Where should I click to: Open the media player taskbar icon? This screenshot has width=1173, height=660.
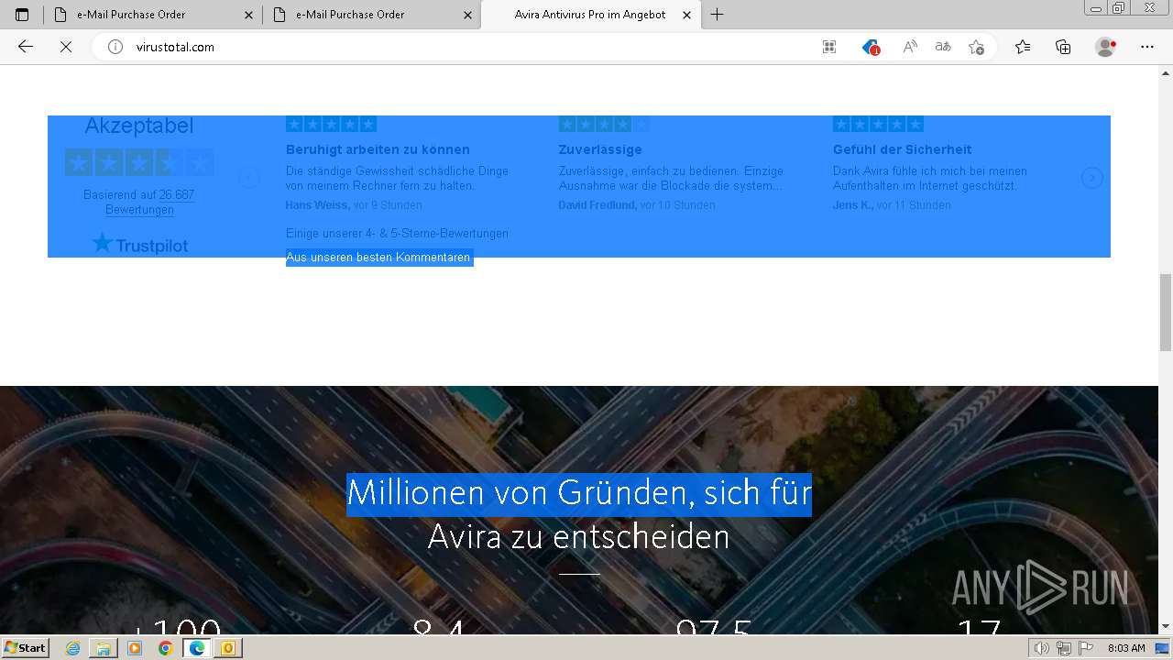tap(135, 648)
